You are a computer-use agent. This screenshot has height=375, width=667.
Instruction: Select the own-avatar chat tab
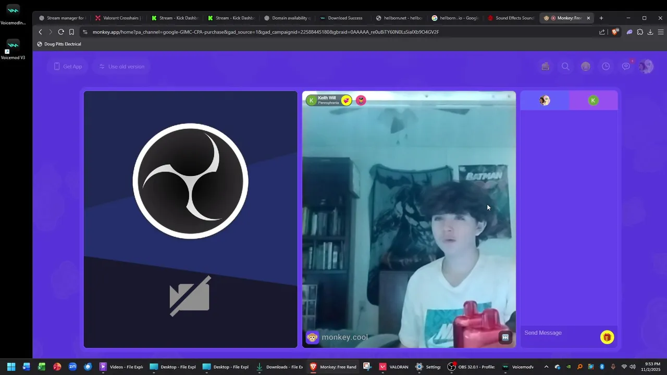545,101
